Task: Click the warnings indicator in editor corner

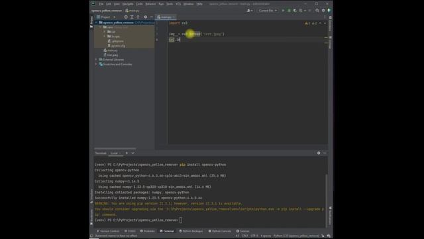Action: 311,23
